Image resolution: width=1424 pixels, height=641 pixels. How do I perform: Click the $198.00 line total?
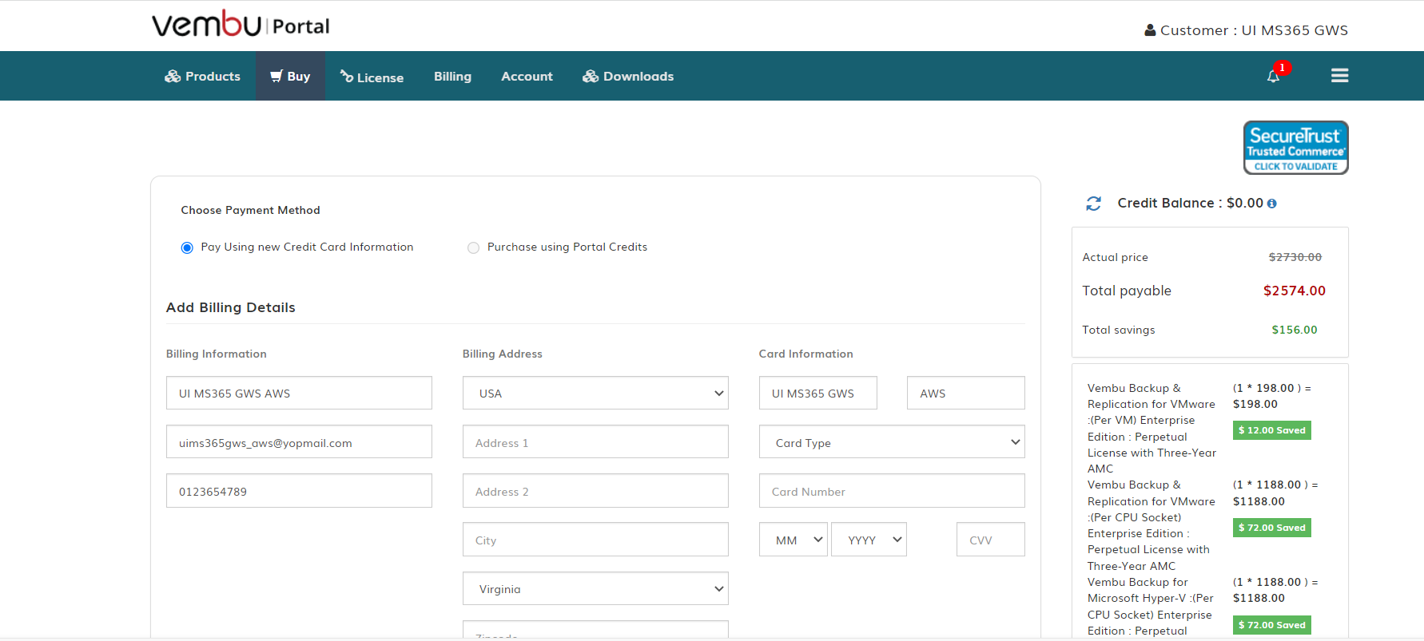1255,404
